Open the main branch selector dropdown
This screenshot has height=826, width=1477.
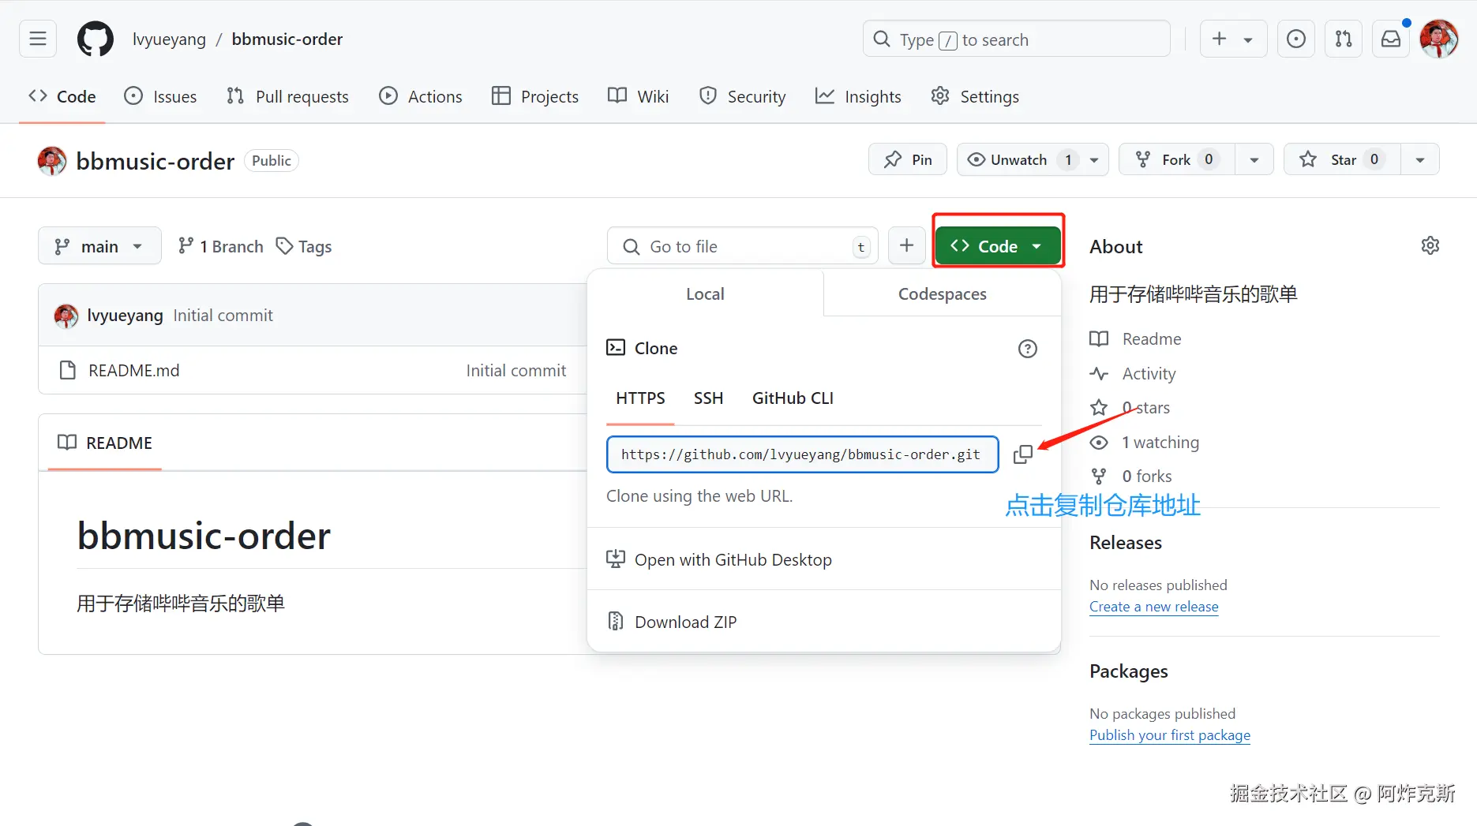(99, 246)
